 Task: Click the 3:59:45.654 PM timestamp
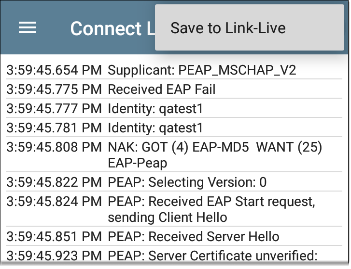click(54, 70)
